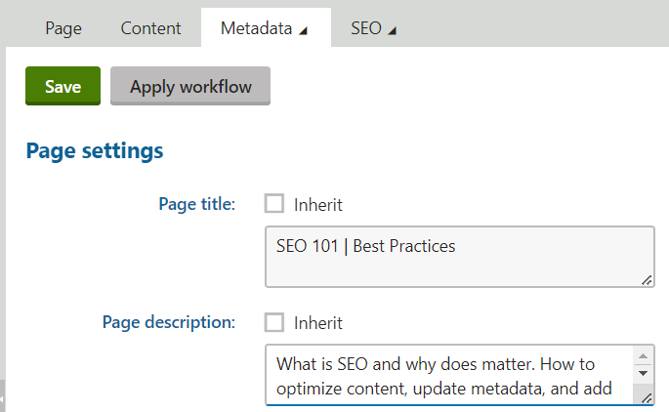
Task: Expand the Metadata tab dropdown arrow
Action: point(303,30)
